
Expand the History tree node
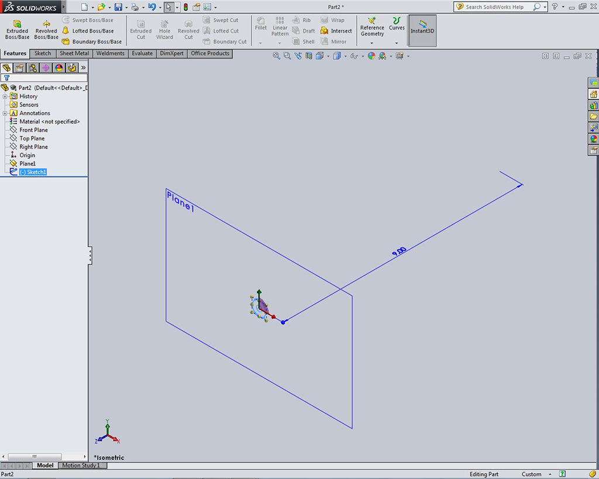pyautogui.click(x=5, y=97)
